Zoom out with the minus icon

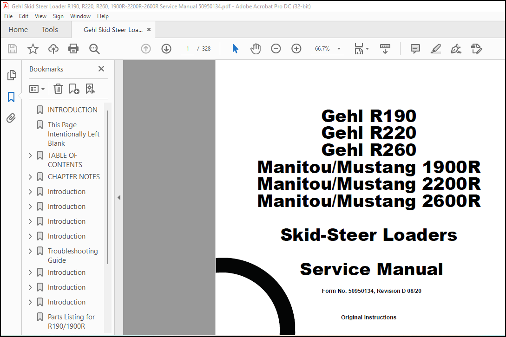click(x=276, y=49)
